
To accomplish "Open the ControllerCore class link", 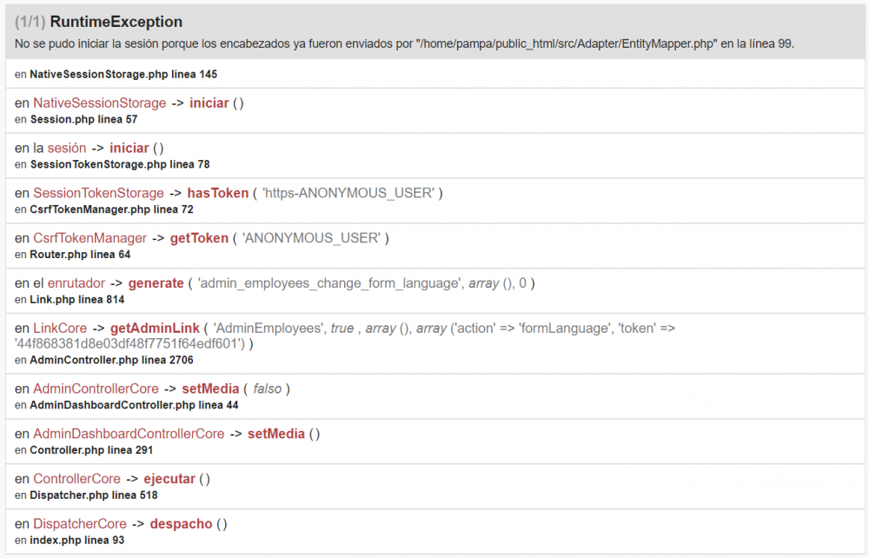I will [76, 479].
